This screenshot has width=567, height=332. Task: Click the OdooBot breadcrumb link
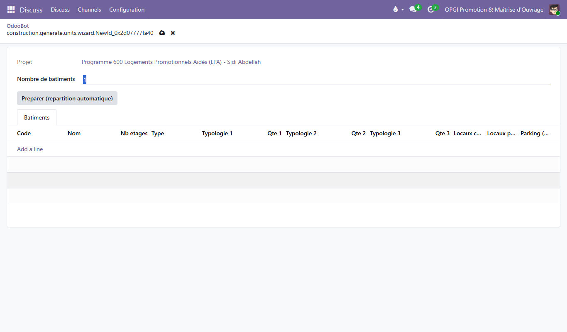[x=18, y=26]
